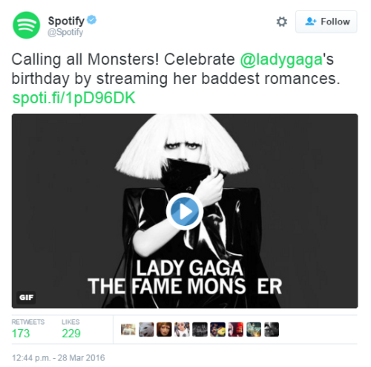Click the Fame Monster title text
The image size is (371, 367).
[185, 287]
